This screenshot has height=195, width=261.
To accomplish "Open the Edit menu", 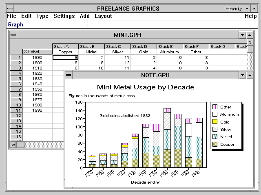I will pos(26,16).
